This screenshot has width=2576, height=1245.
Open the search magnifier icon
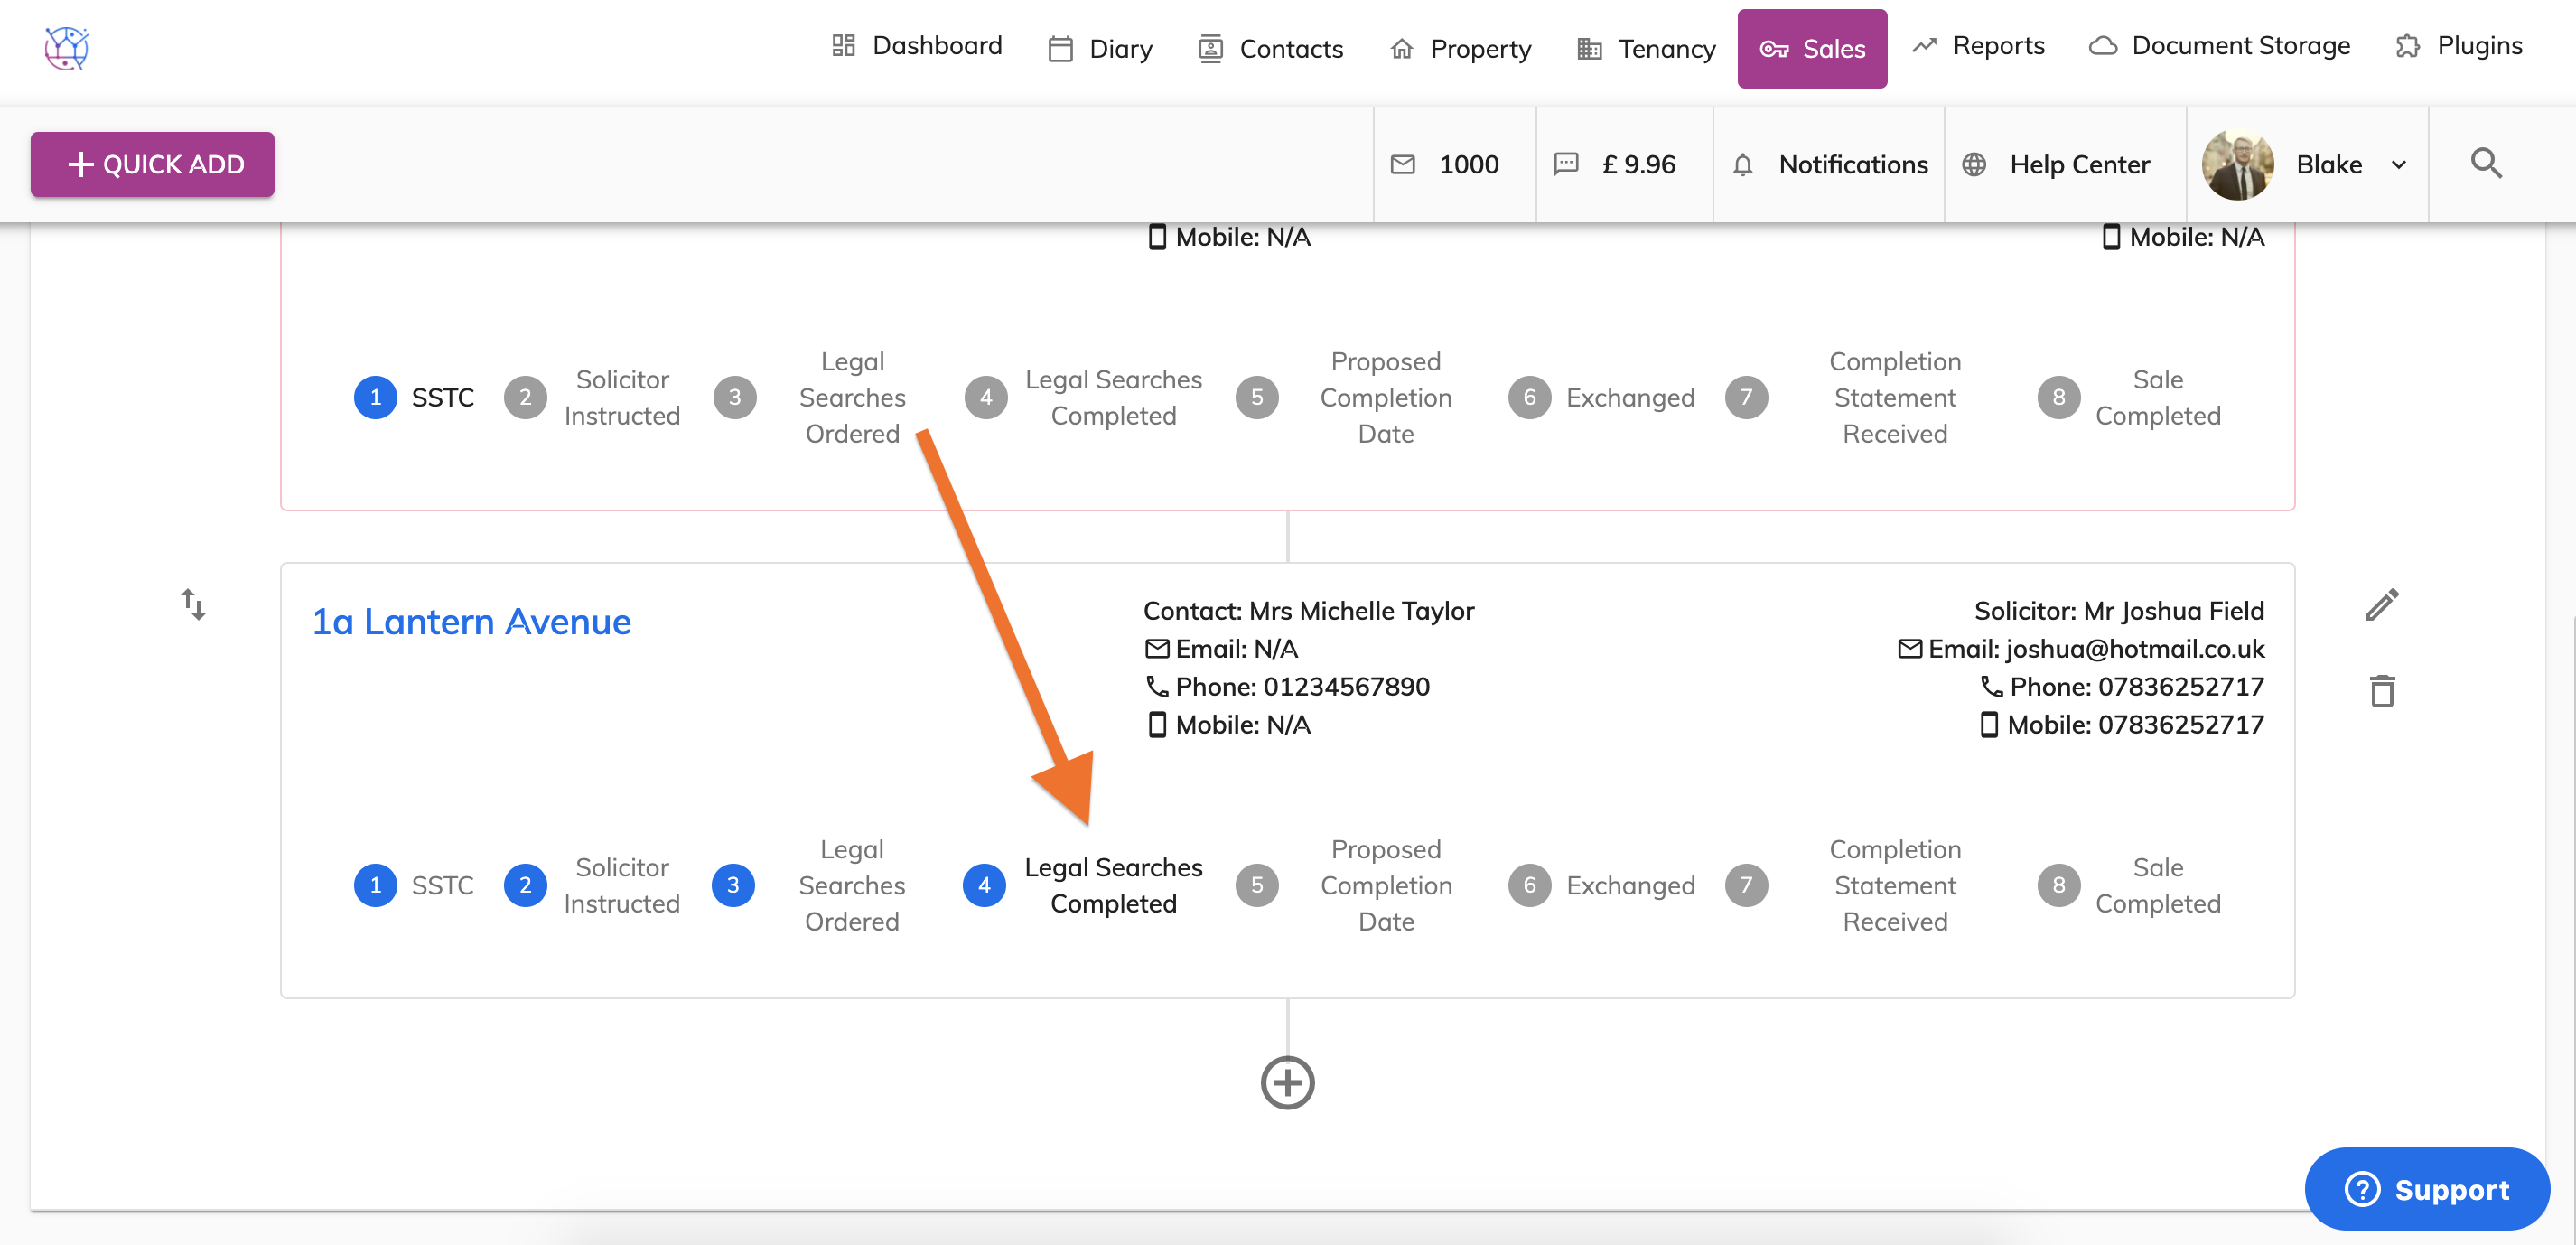tap(2486, 164)
